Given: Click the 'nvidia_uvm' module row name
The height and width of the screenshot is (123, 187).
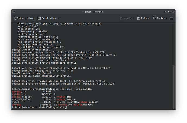Looking at the screenshot, I should coord(19,94).
